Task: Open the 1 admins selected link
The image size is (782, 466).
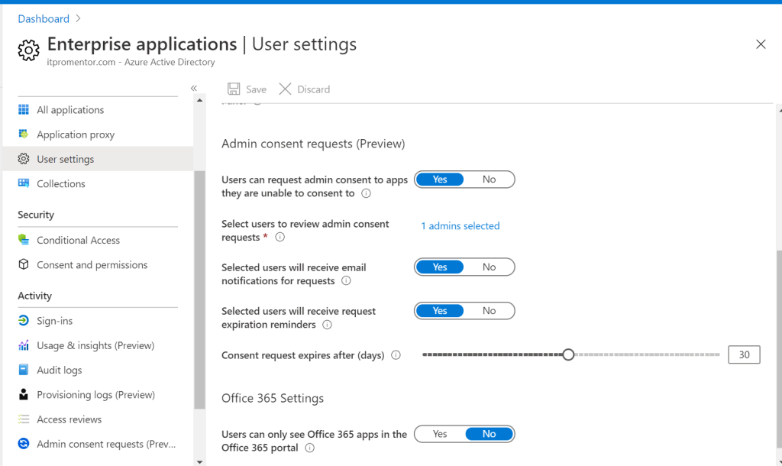Action: [460, 226]
